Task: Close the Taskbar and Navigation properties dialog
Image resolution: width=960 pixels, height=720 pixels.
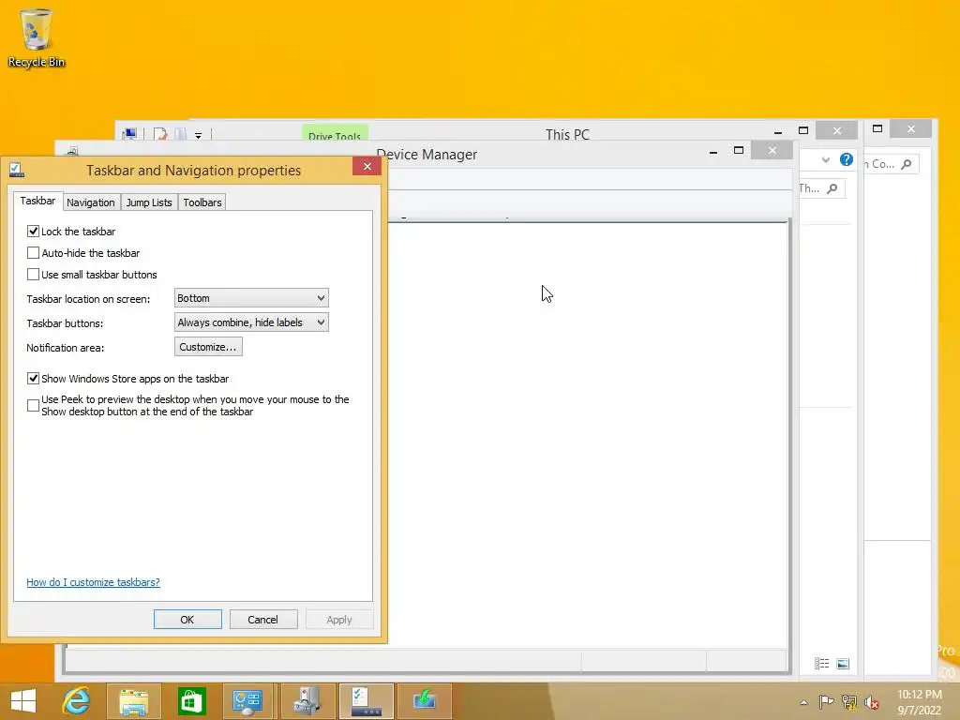Action: pos(367,166)
